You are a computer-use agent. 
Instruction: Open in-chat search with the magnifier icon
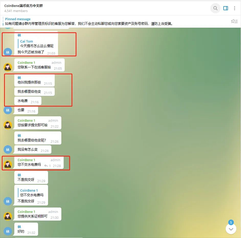click(215, 8)
